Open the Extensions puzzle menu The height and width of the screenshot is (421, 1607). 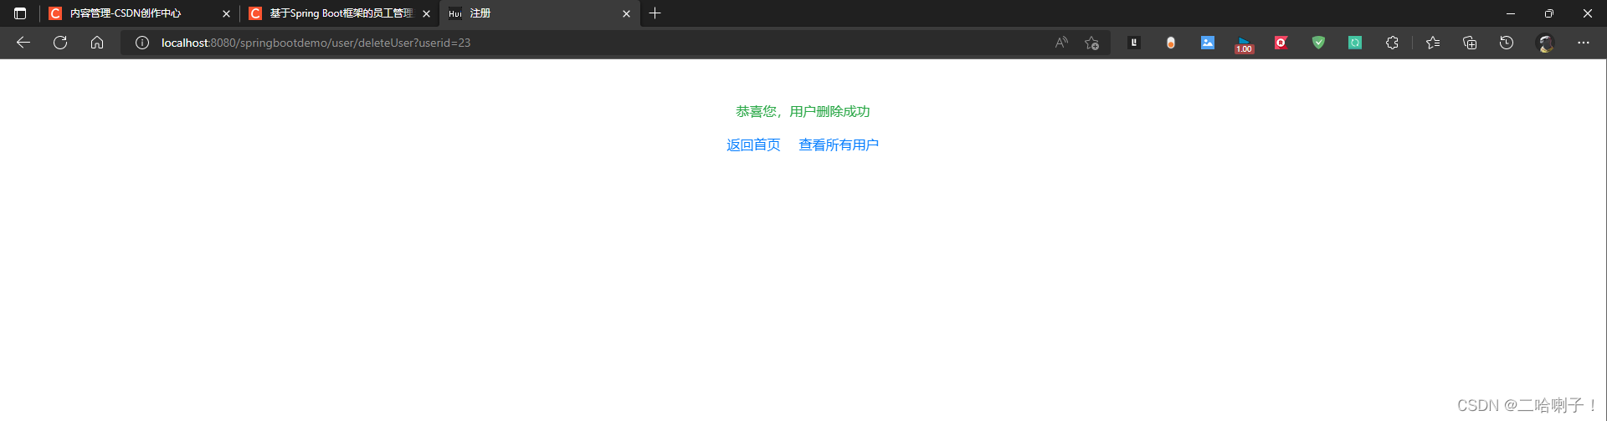pyautogui.click(x=1392, y=43)
